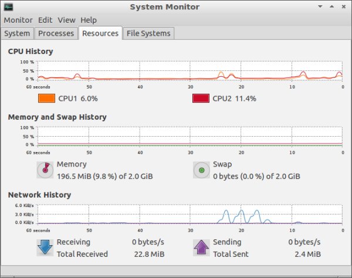352x278 pixels.
Task: Click the Total Received 22.8 MiB value
Action: (149, 254)
